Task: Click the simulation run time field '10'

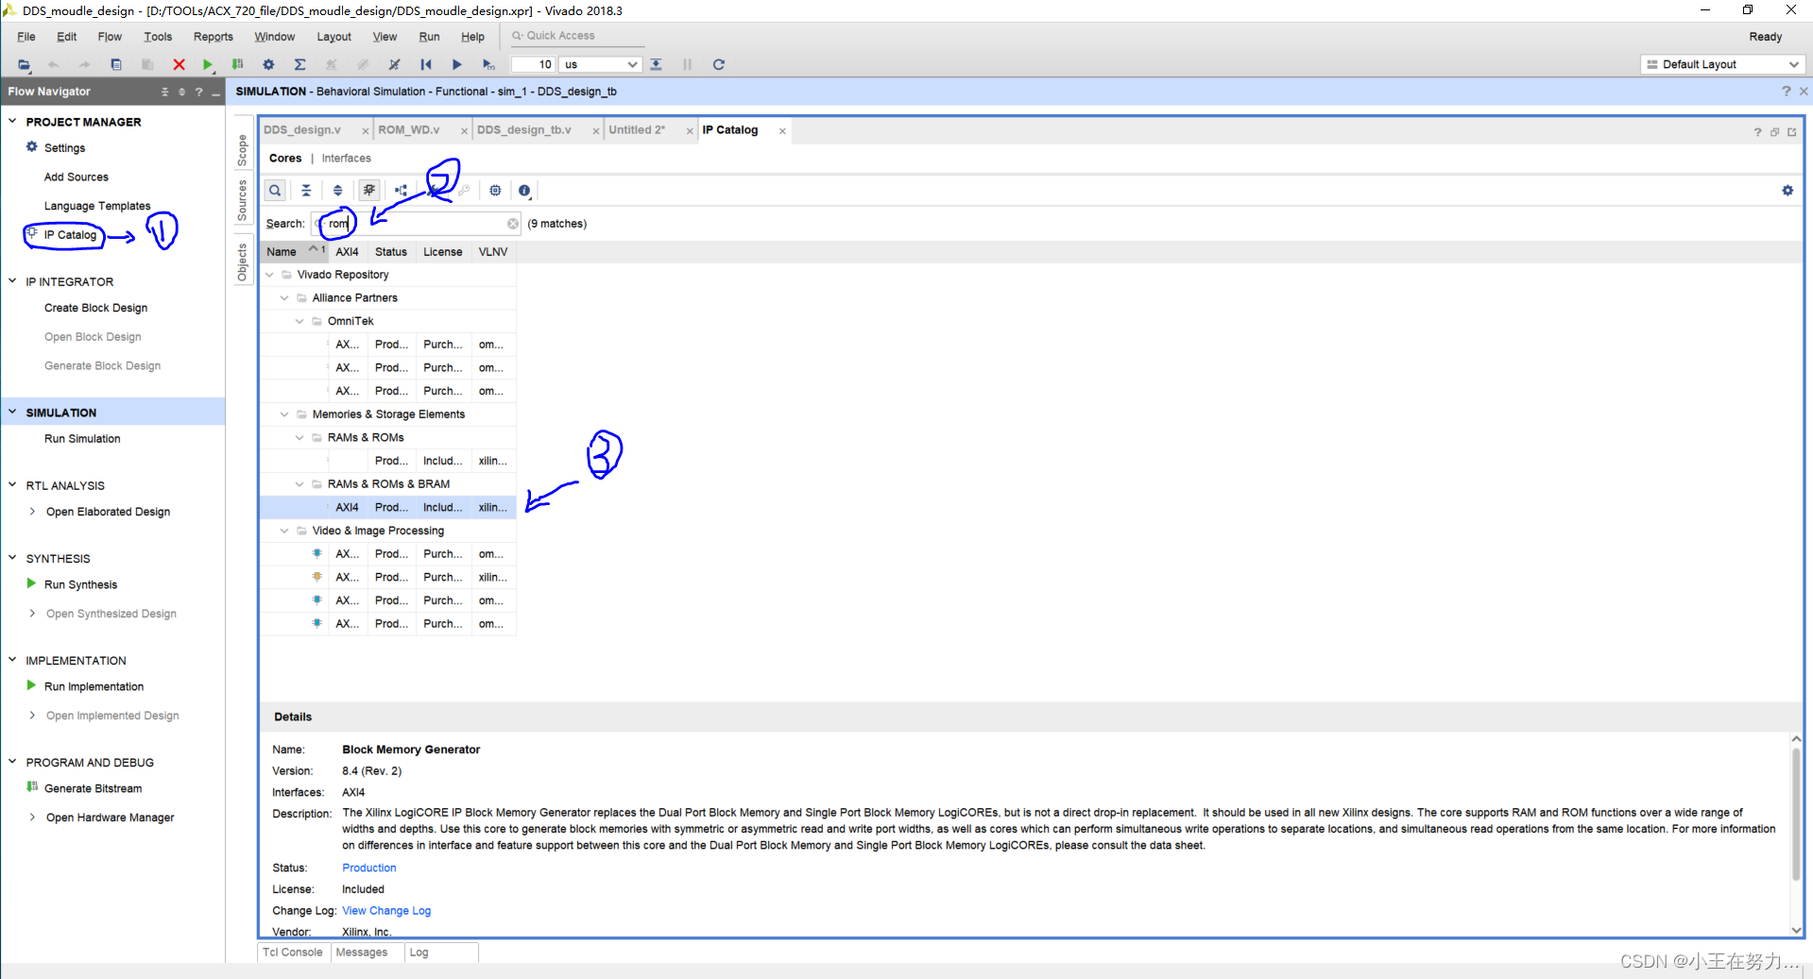Action: pyautogui.click(x=534, y=64)
